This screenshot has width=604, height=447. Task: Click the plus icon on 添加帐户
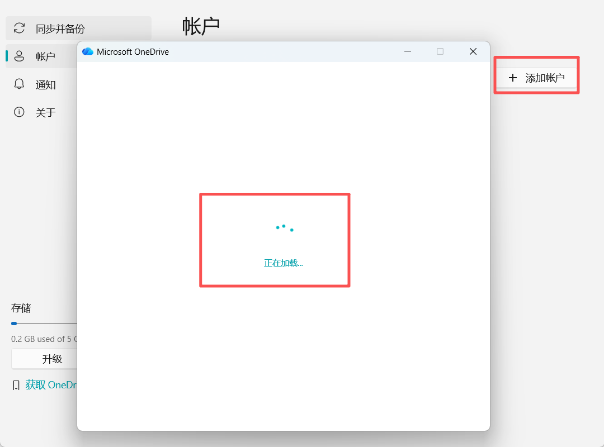coord(513,78)
